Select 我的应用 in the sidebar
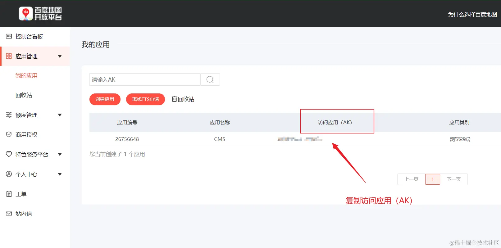 [26, 75]
